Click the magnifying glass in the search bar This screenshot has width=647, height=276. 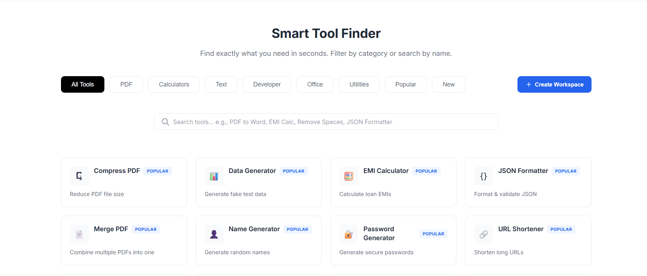coord(165,122)
